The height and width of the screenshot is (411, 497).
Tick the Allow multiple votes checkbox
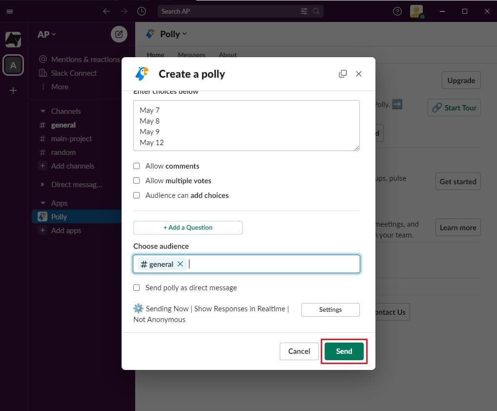pos(137,181)
